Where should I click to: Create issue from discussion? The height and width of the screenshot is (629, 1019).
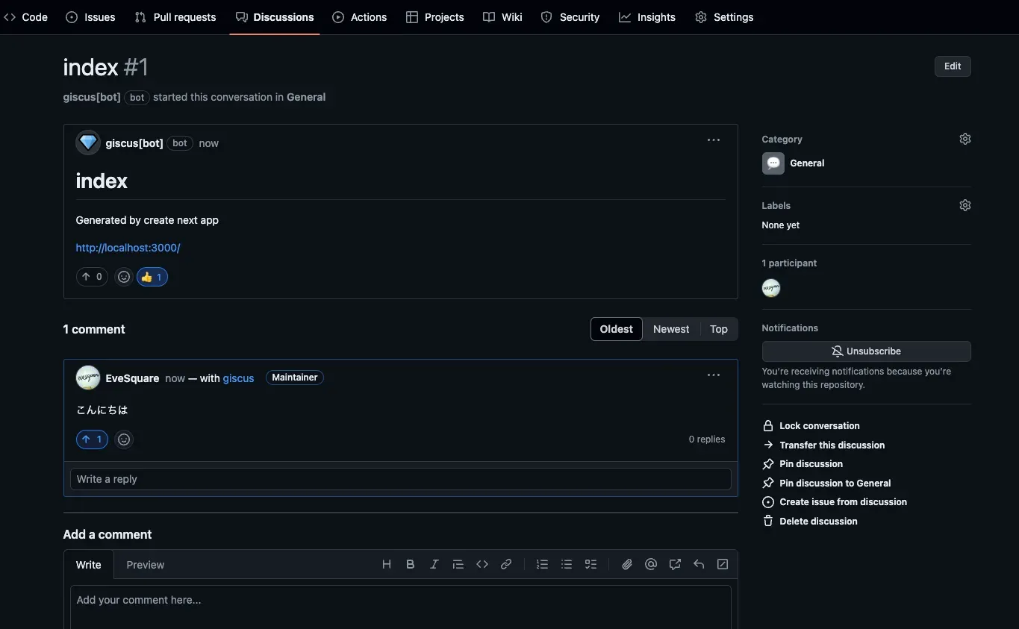pyautogui.click(x=835, y=502)
